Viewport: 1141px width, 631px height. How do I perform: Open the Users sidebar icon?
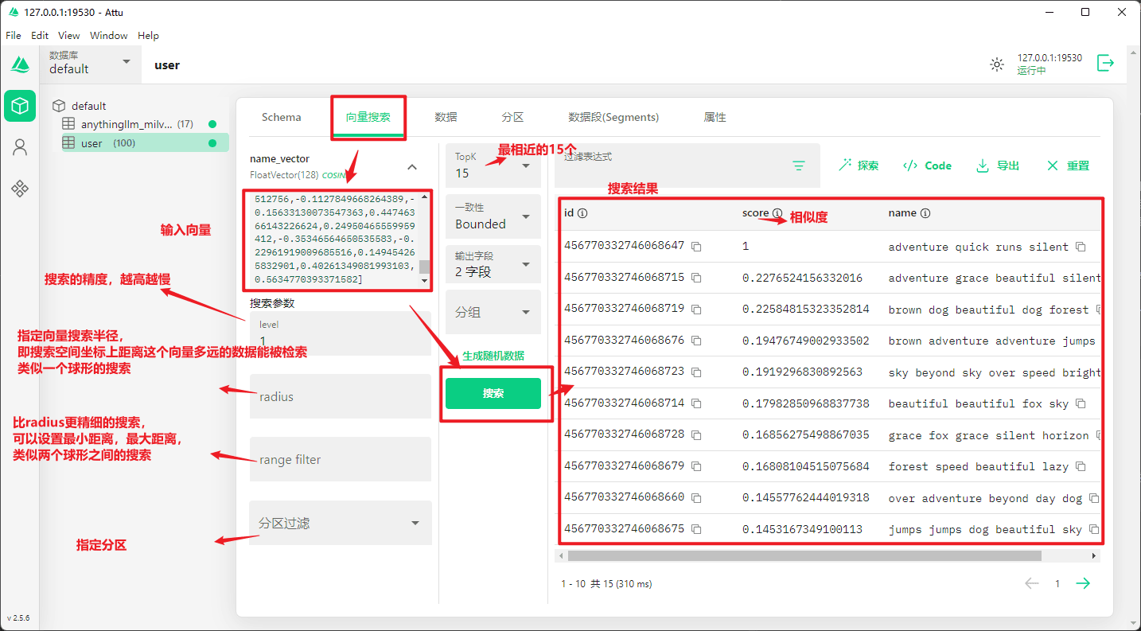coord(20,147)
